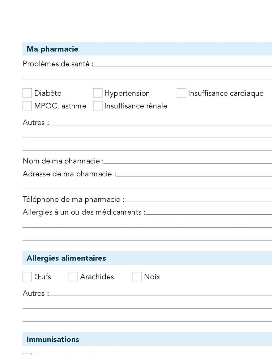Click the Nom de ma pharmacie field

tap(188, 161)
